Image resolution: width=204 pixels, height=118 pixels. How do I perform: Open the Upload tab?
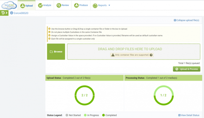coord(26,6)
